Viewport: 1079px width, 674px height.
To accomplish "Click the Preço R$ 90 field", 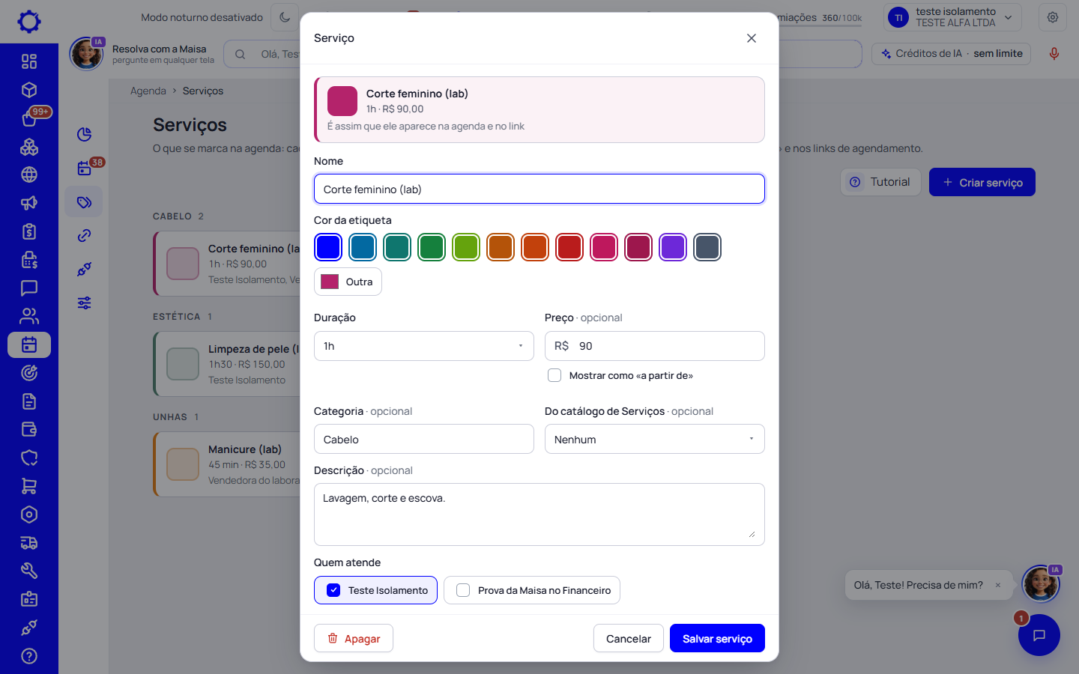I will click(x=654, y=346).
